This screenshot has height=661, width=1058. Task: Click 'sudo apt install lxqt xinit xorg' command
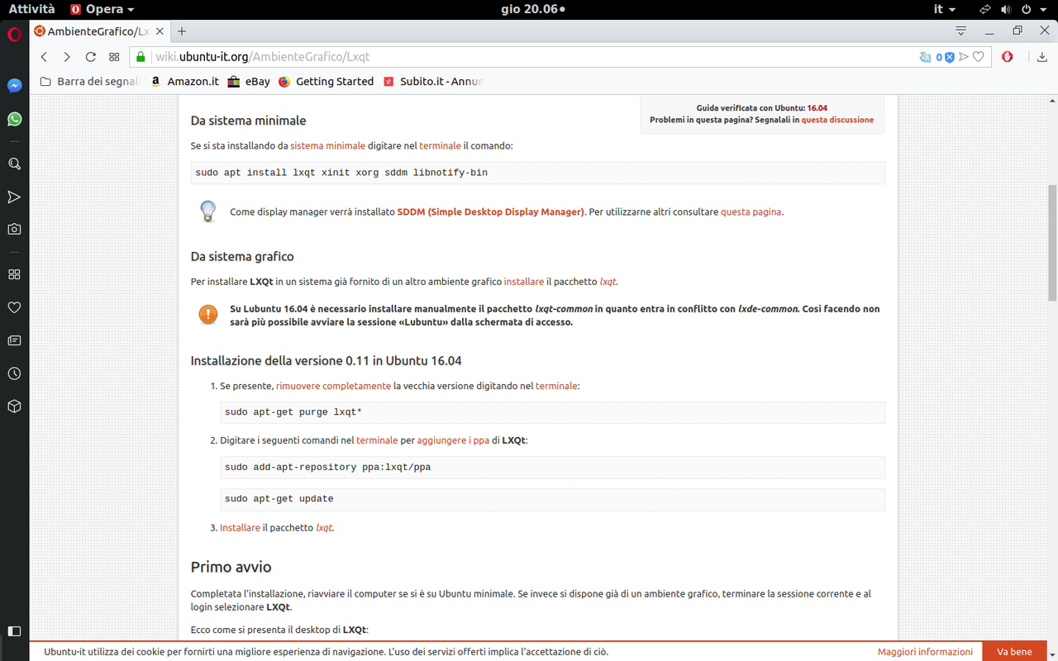click(341, 173)
